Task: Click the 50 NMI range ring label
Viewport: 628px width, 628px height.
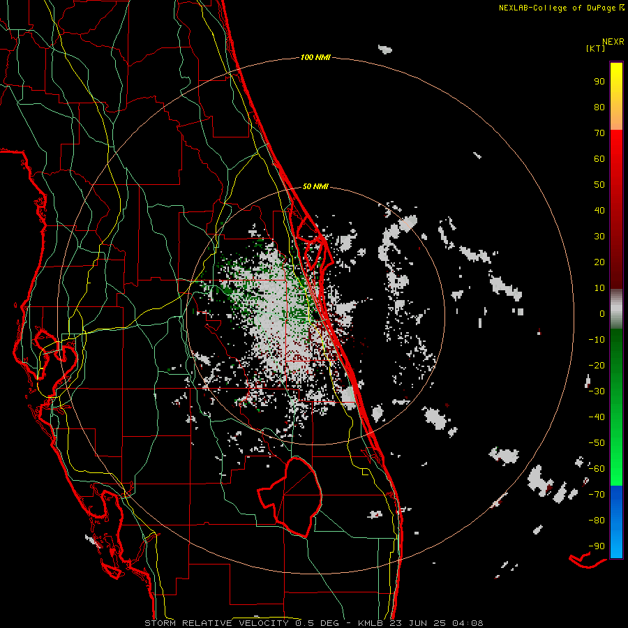Action: [315, 186]
